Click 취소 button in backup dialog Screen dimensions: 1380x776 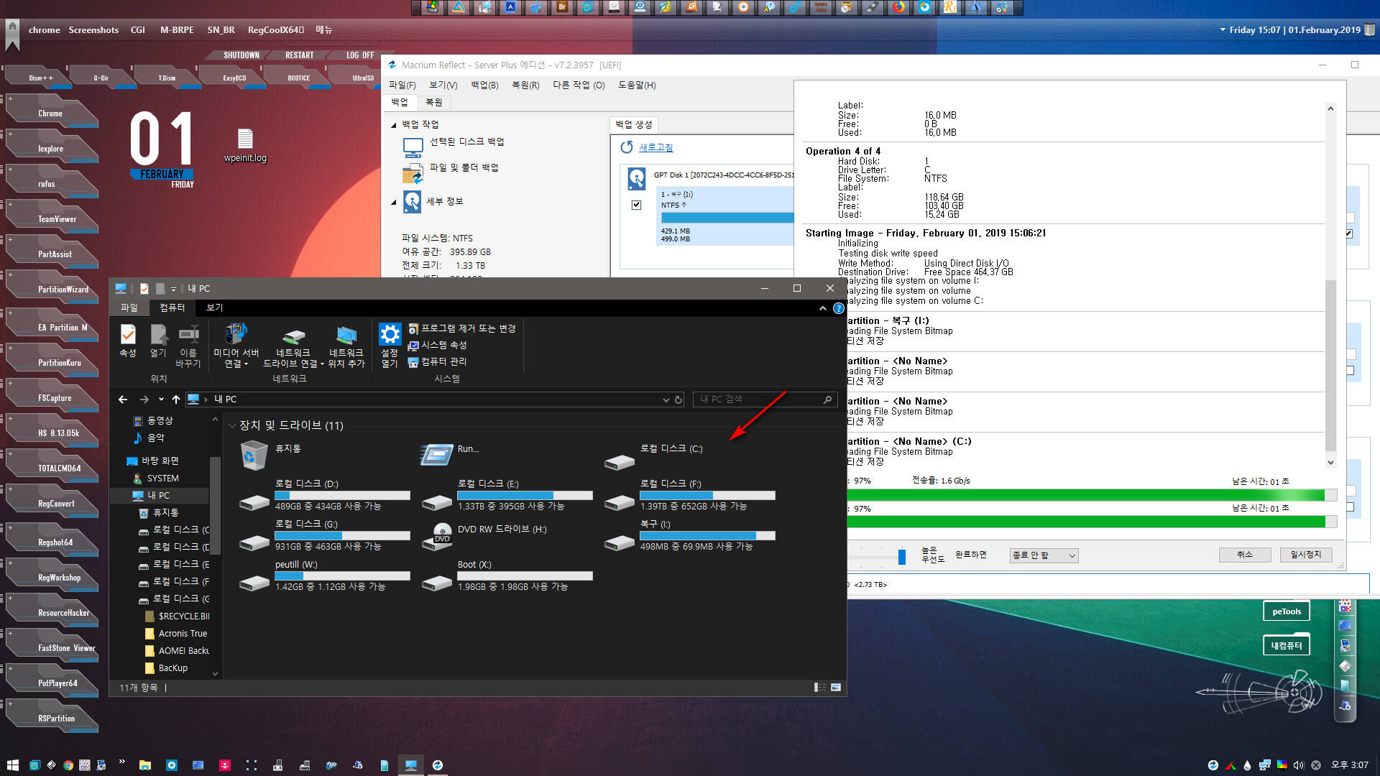[1245, 555]
